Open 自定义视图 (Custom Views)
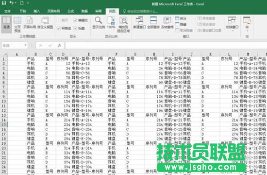267x175 pixels. pyautogui.click(x=45, y=23)
